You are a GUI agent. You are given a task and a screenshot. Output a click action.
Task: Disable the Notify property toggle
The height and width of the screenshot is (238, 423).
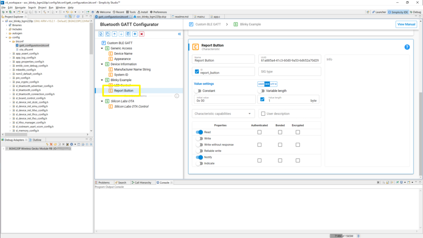coord(199,157)
